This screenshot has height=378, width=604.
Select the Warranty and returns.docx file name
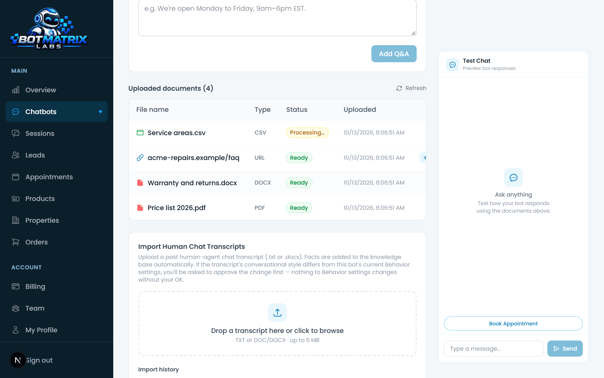pos(192,183)
